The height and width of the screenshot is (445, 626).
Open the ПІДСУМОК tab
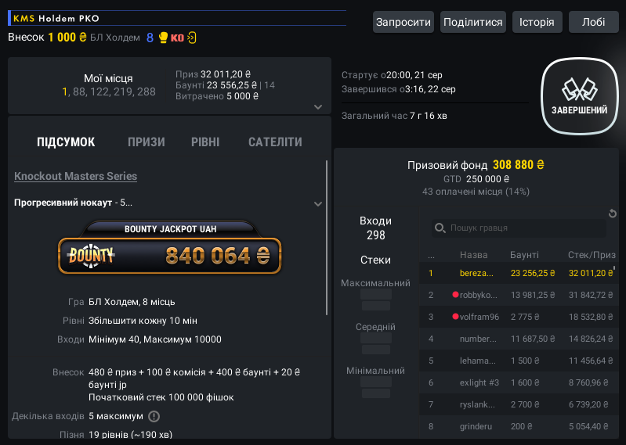tap(66, 142)
